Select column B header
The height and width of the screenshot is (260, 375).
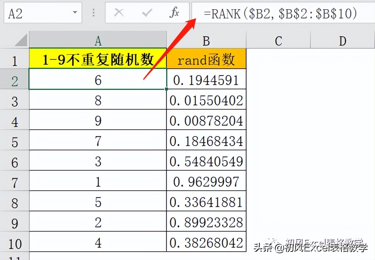point(206,39)
